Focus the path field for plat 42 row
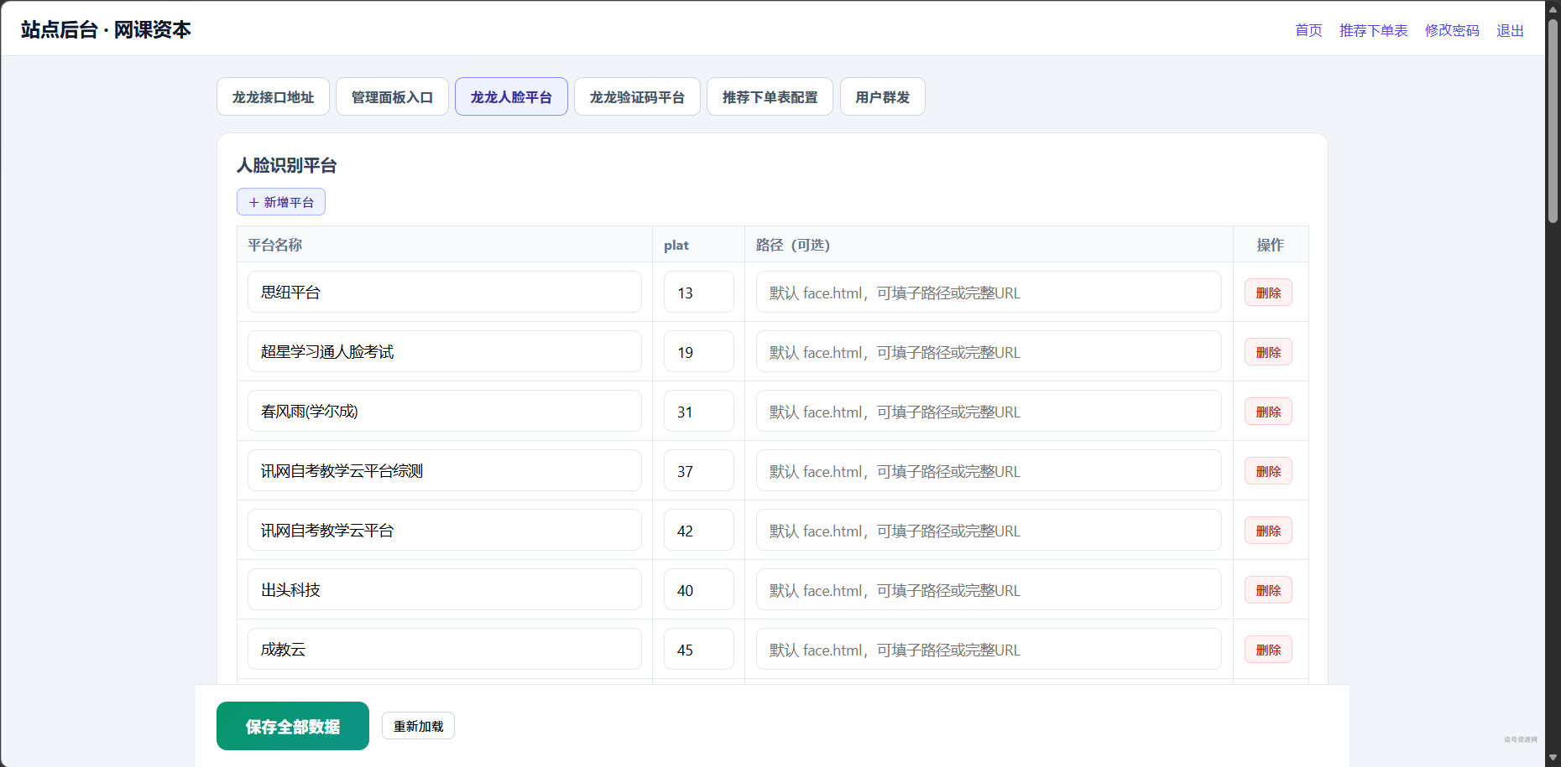This screenshot has width=1561, height=767. click(989, 530)
